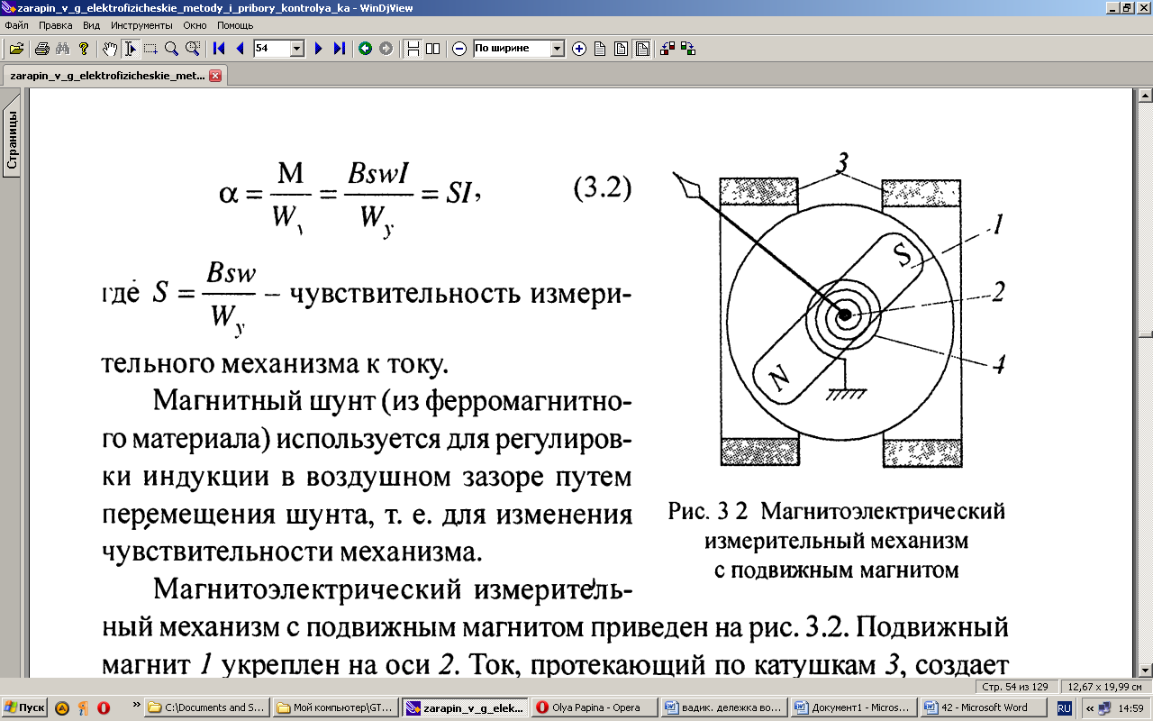Select the rectangle region selection tool
Screen dimensions: 1153x721
(150, 49)
